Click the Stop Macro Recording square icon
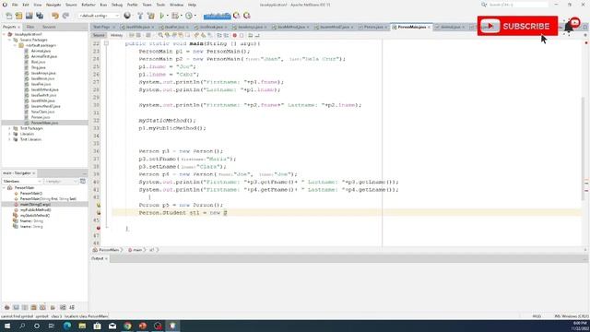The width and height of the screenshot is (590, 332). [x=242, y=35]
